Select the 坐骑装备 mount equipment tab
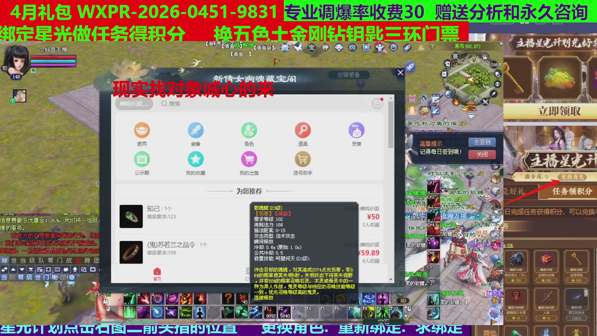This screenshot has height=336, width=597. [x=349, y=75]
